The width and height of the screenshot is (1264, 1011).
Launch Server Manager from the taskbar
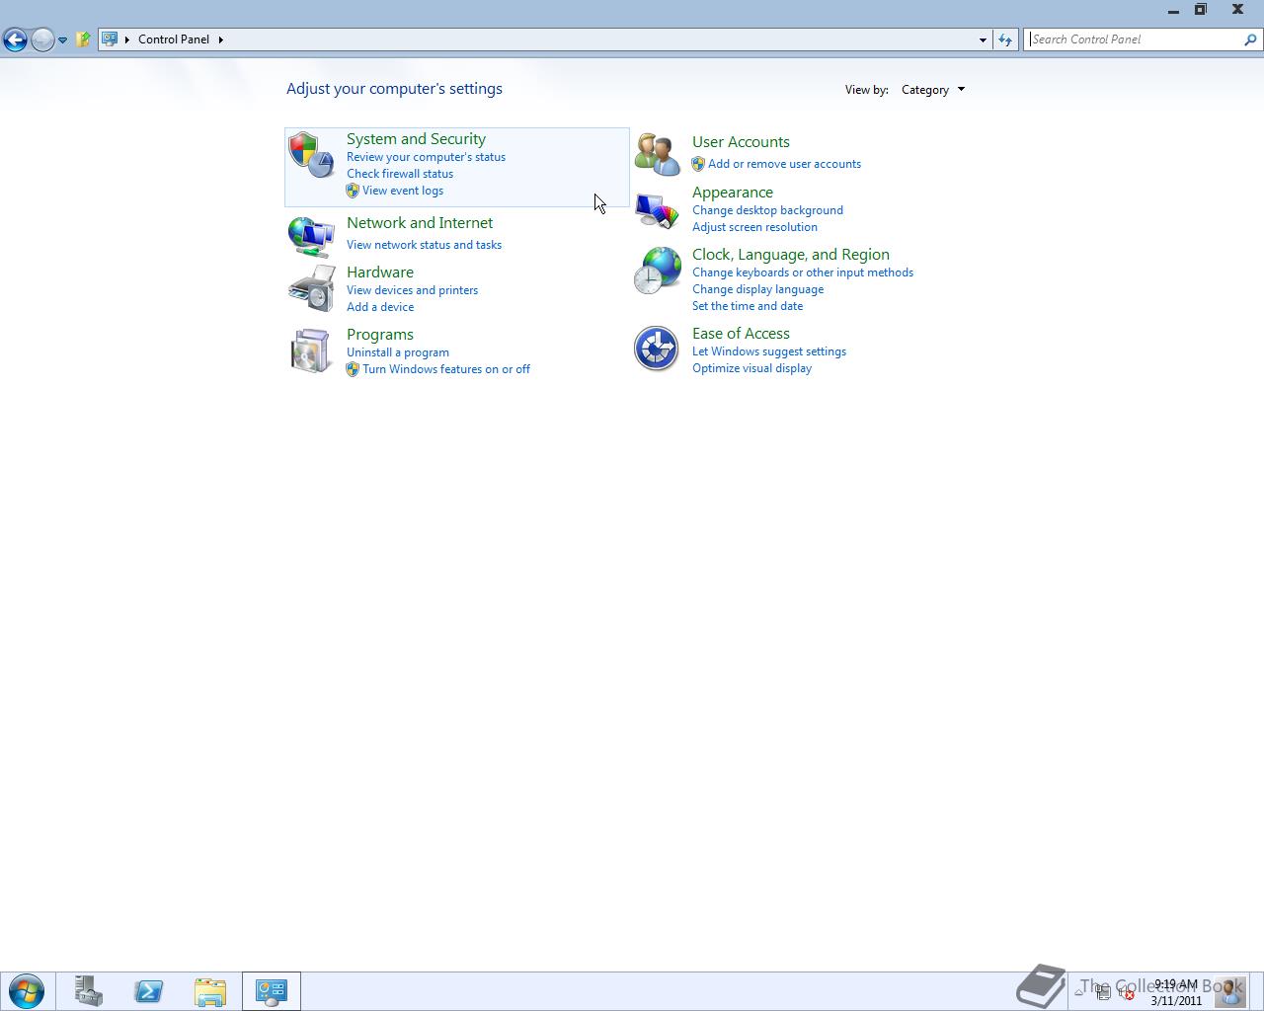coord(89,991)
